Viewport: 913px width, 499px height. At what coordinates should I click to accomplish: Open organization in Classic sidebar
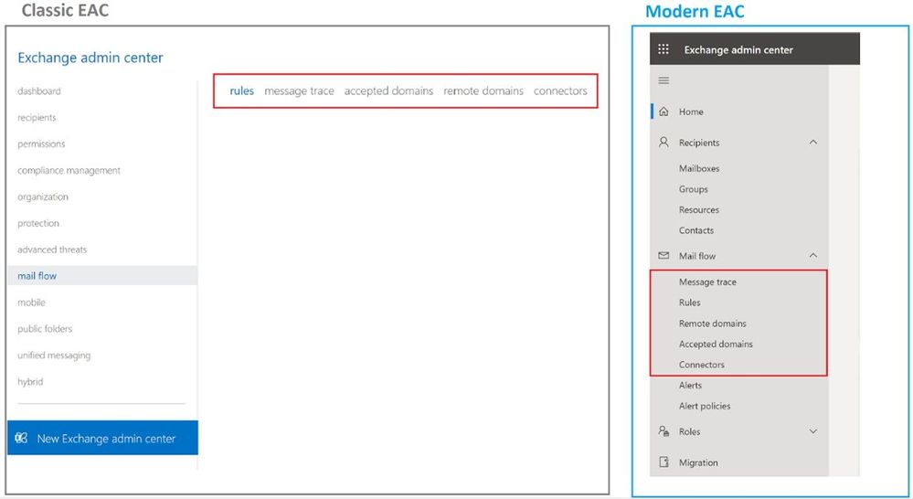43,196
